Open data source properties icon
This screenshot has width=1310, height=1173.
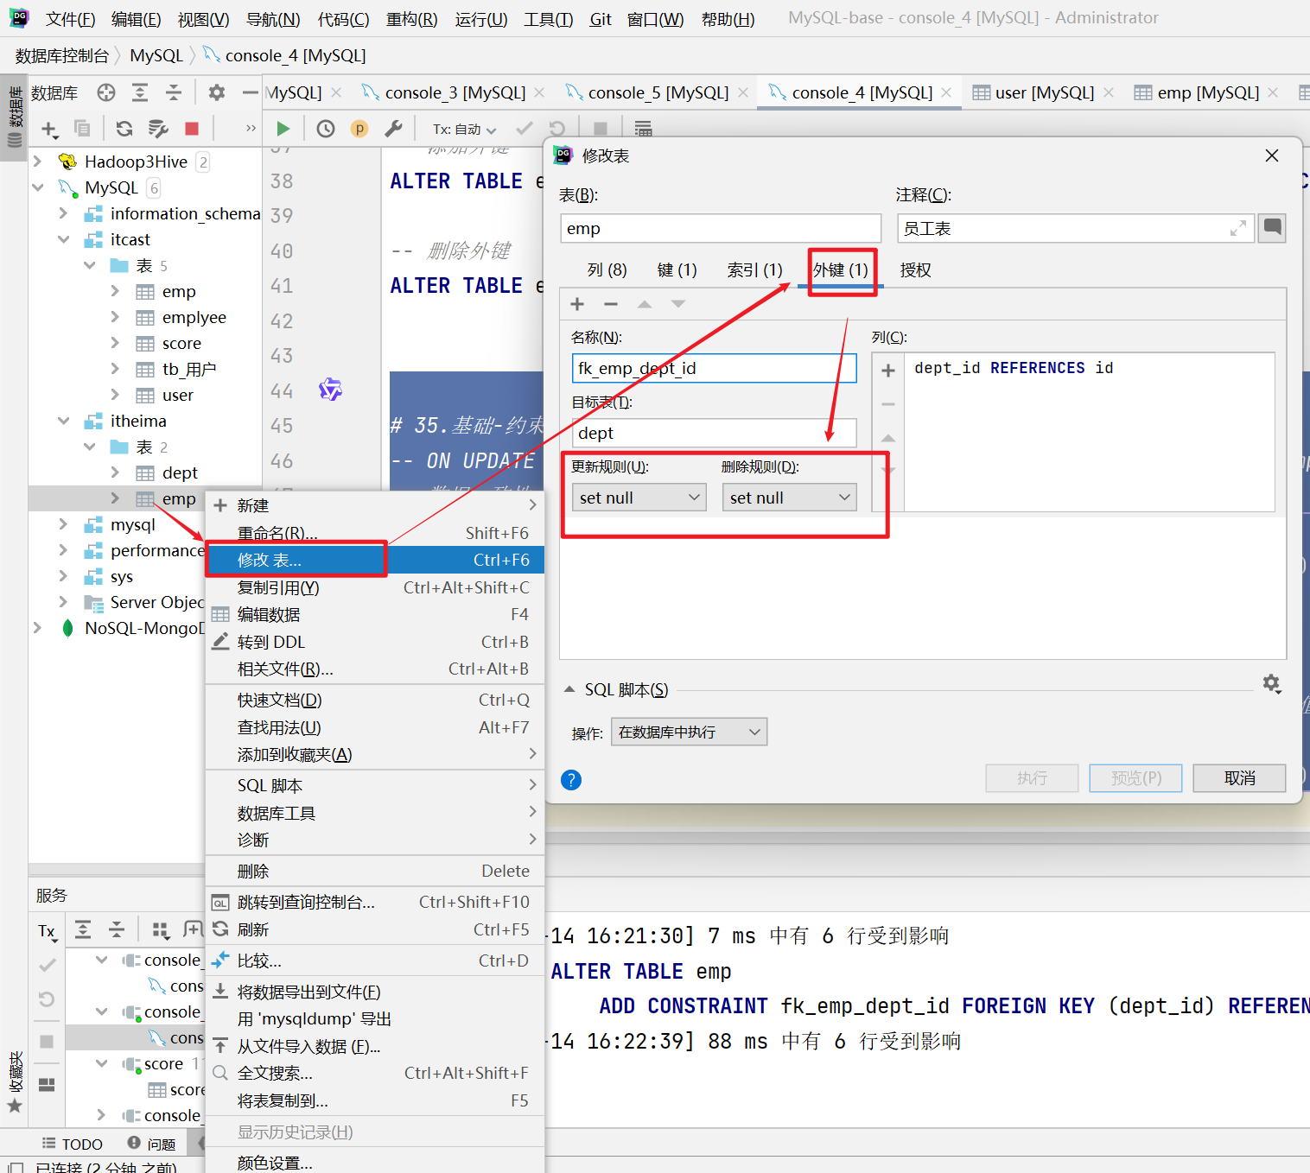tap(158, 129)
